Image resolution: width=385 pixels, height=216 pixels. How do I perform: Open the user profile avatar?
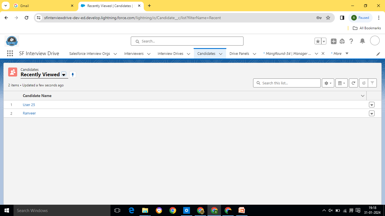tap(375, 41)
